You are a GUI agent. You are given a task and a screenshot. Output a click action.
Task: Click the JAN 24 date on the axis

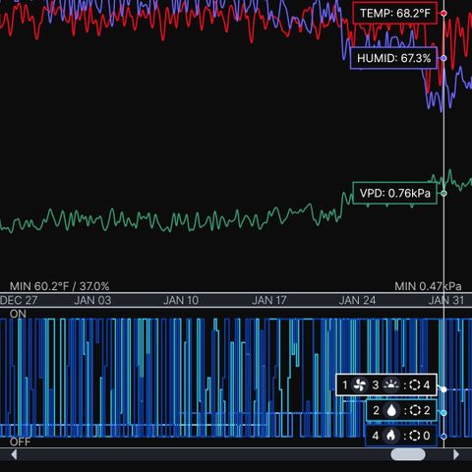pos(357,300)
